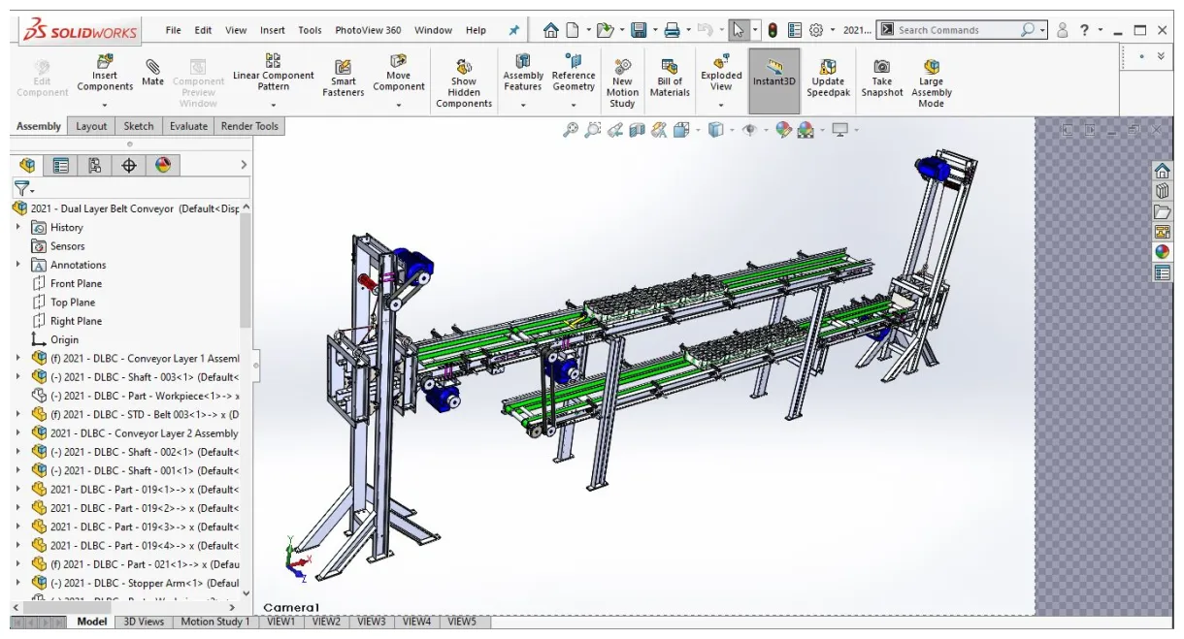
Task: Click the Insert Components icon
Action: coord(105,64)
